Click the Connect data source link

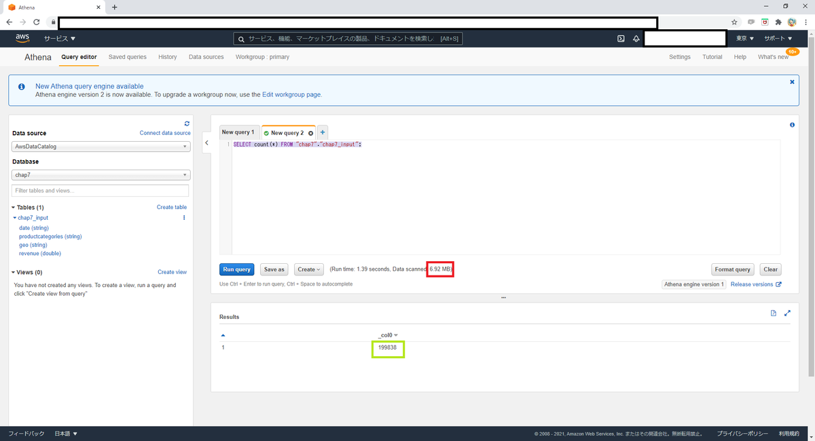tap(165, 133)
